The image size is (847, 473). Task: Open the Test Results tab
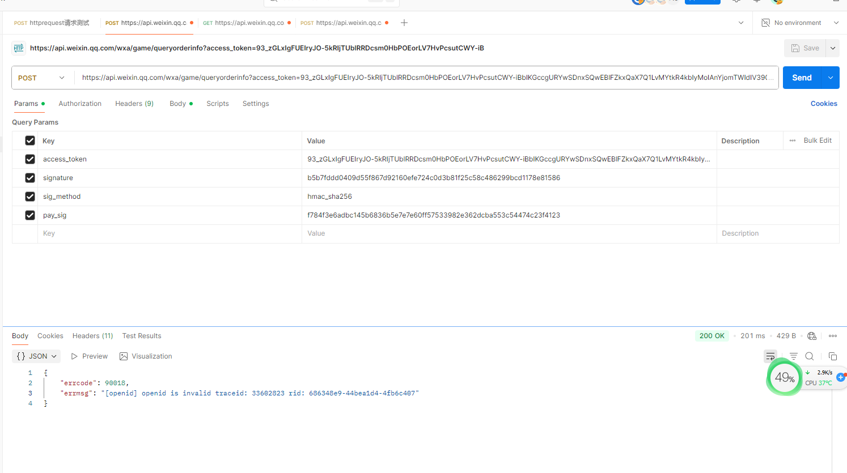[142, 336]
